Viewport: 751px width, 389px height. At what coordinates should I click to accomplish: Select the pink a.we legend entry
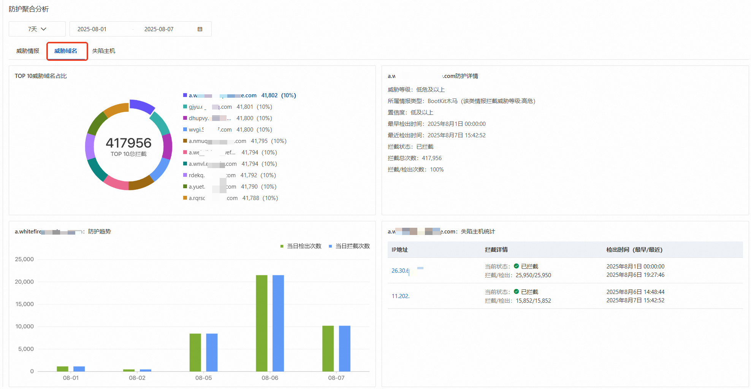pos(230,152)
